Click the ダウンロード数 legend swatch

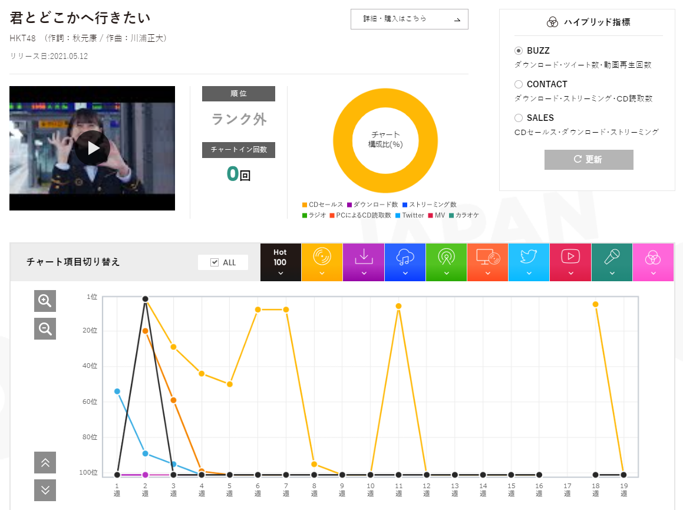(349, 205)
